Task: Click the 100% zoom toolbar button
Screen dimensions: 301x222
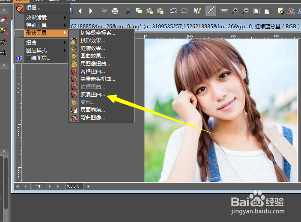Action: (224, 10)
